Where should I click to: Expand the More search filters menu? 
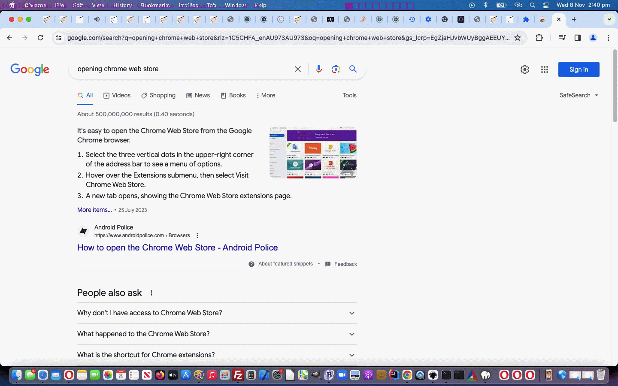click(x=266, y=95)
